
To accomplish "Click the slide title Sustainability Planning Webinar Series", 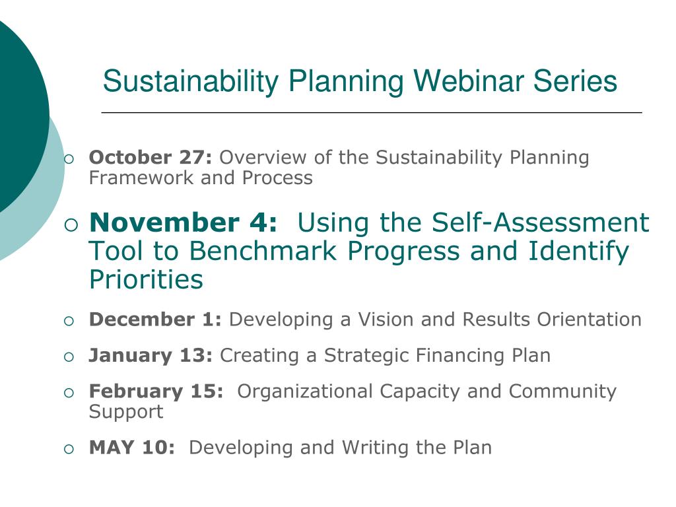I will (x=360, y=81).
